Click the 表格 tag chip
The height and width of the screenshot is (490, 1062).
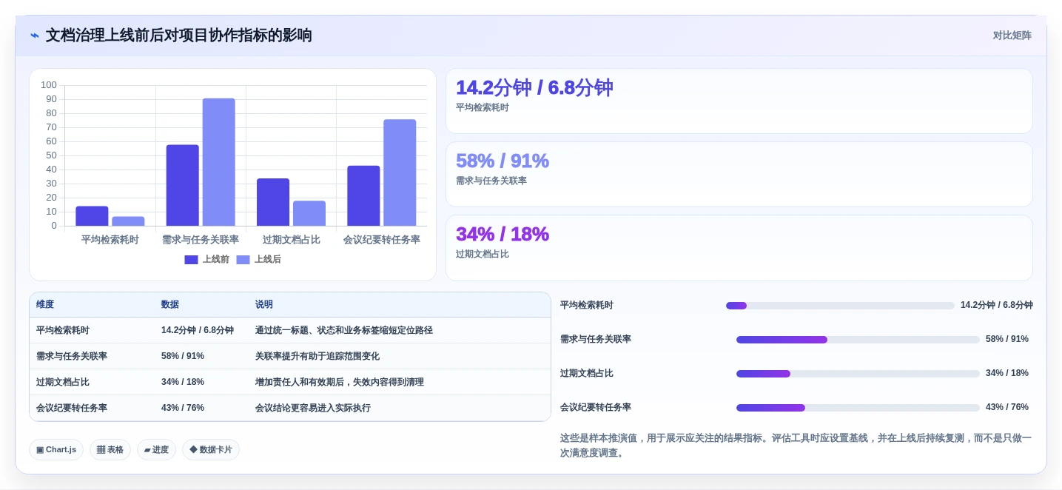(110, 449)
